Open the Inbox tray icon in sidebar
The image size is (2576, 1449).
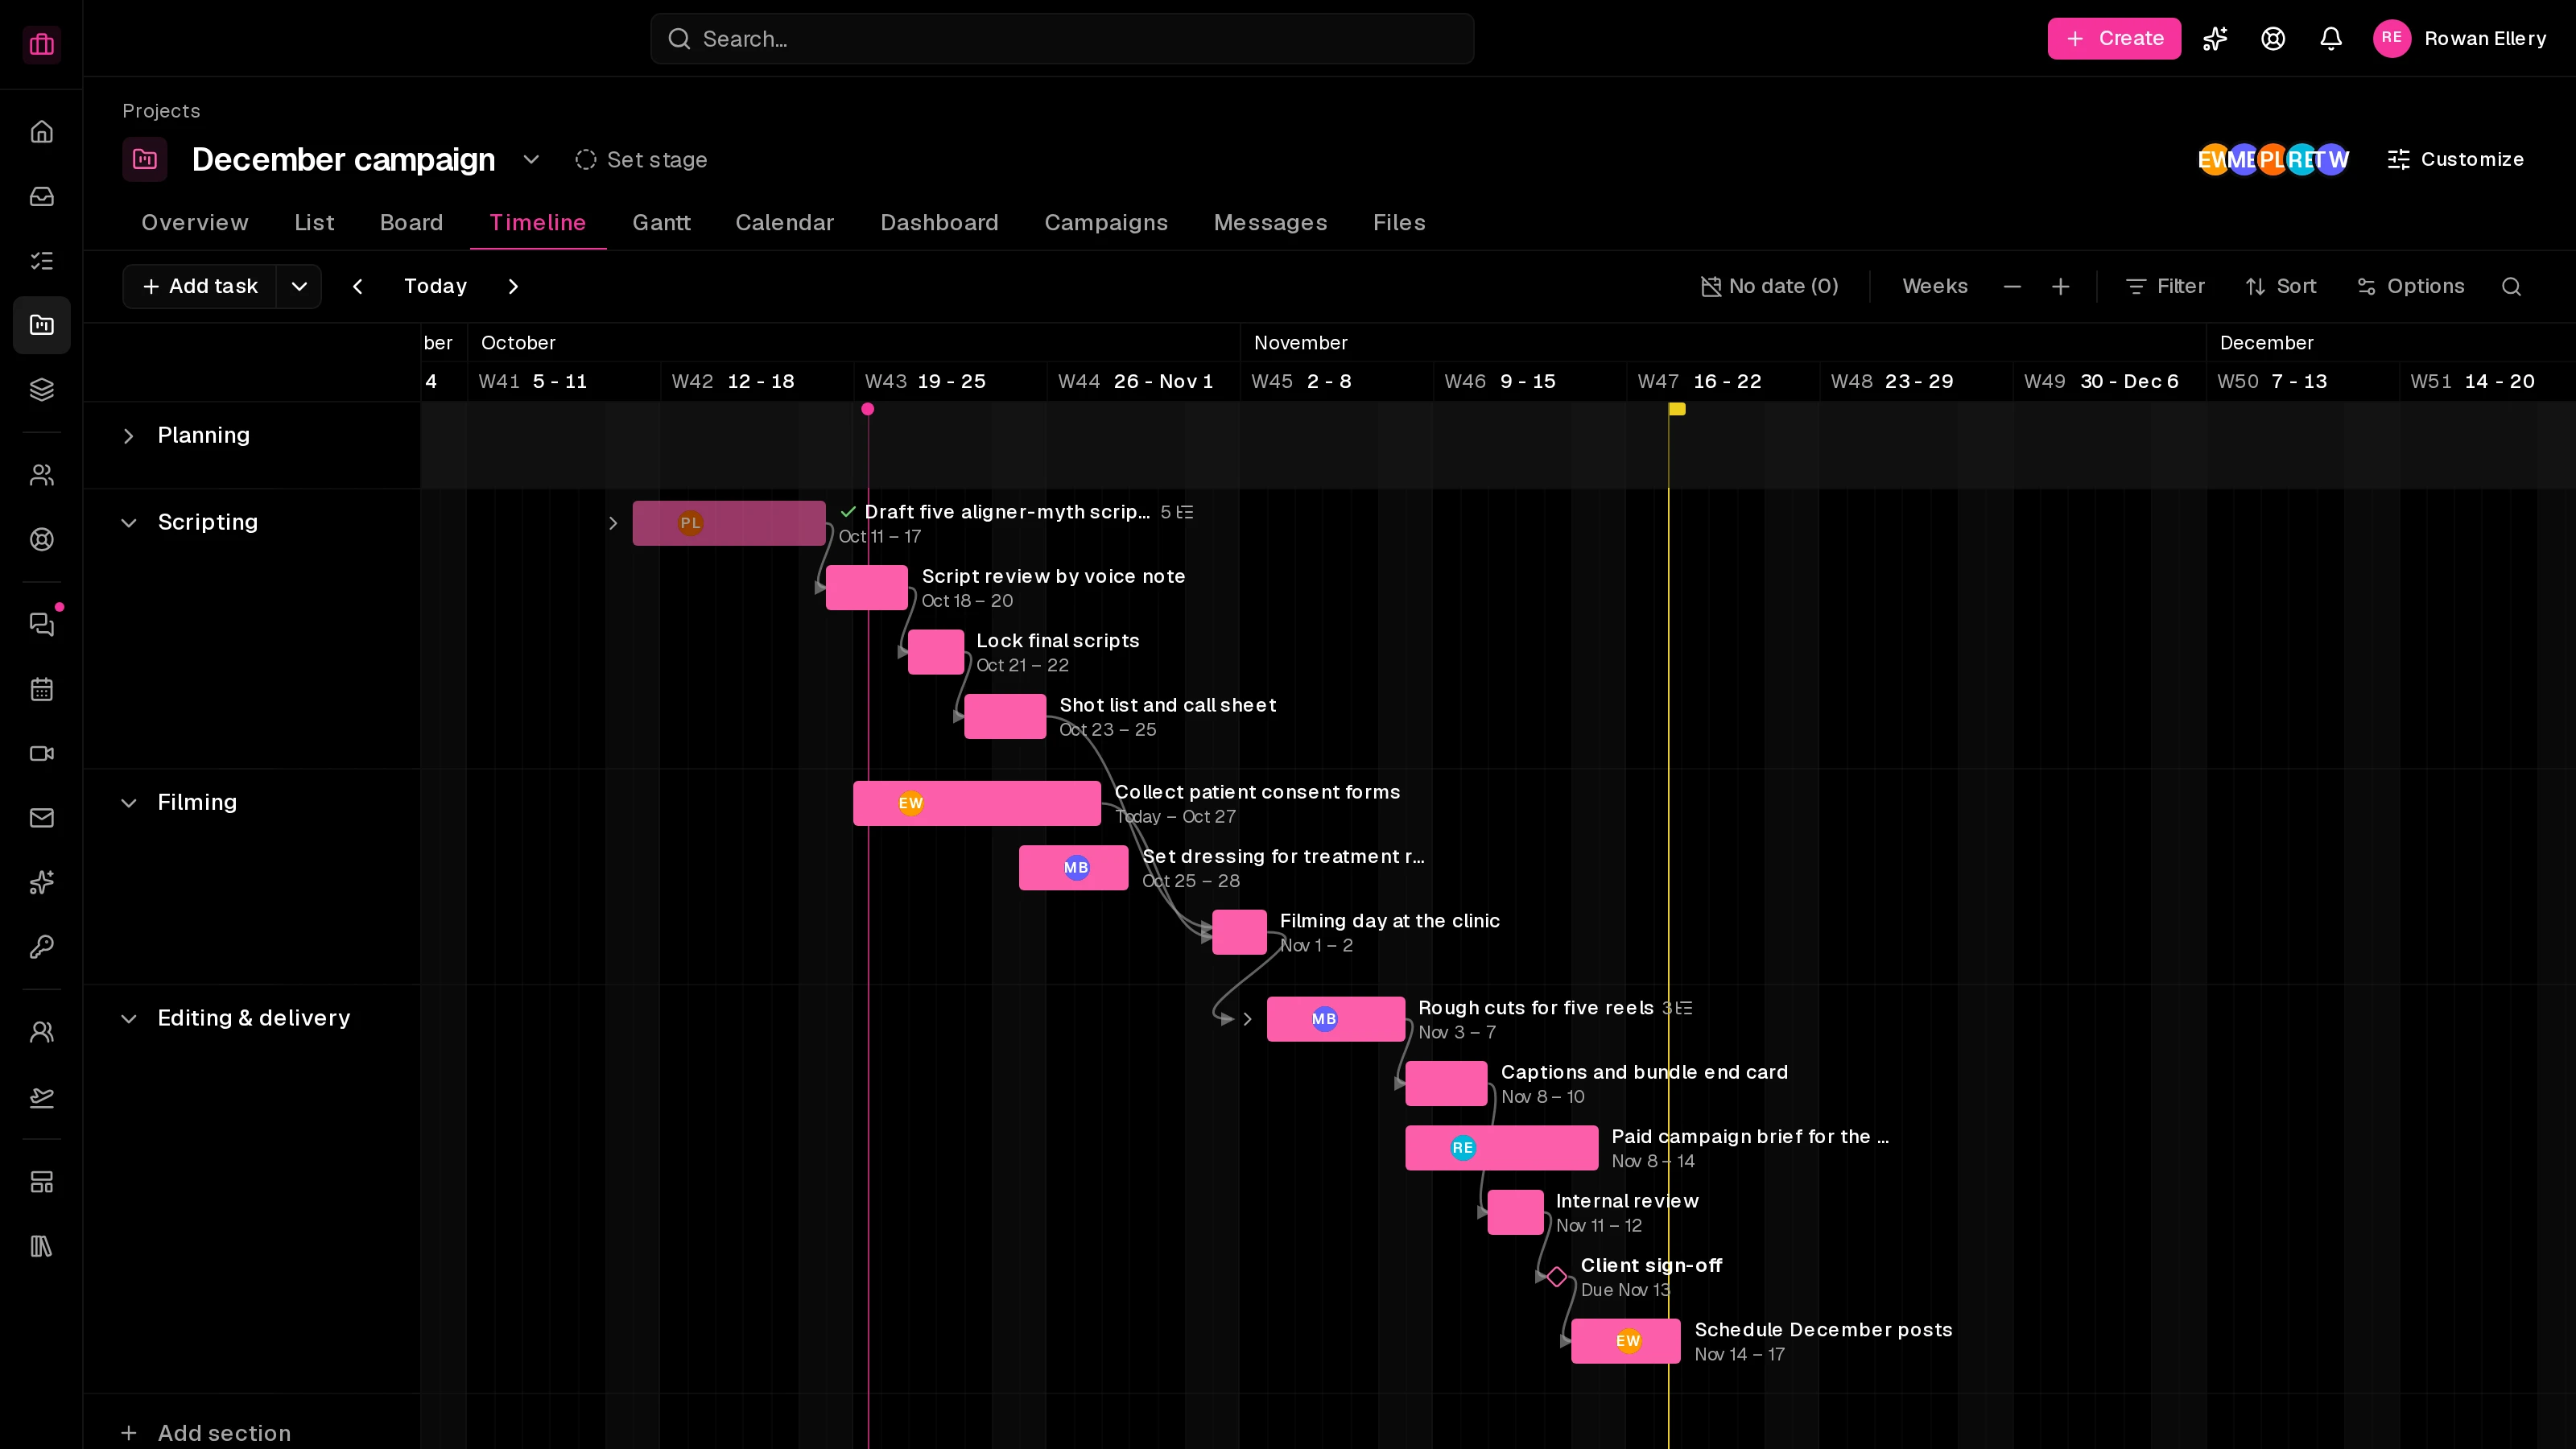click(41, 197)
